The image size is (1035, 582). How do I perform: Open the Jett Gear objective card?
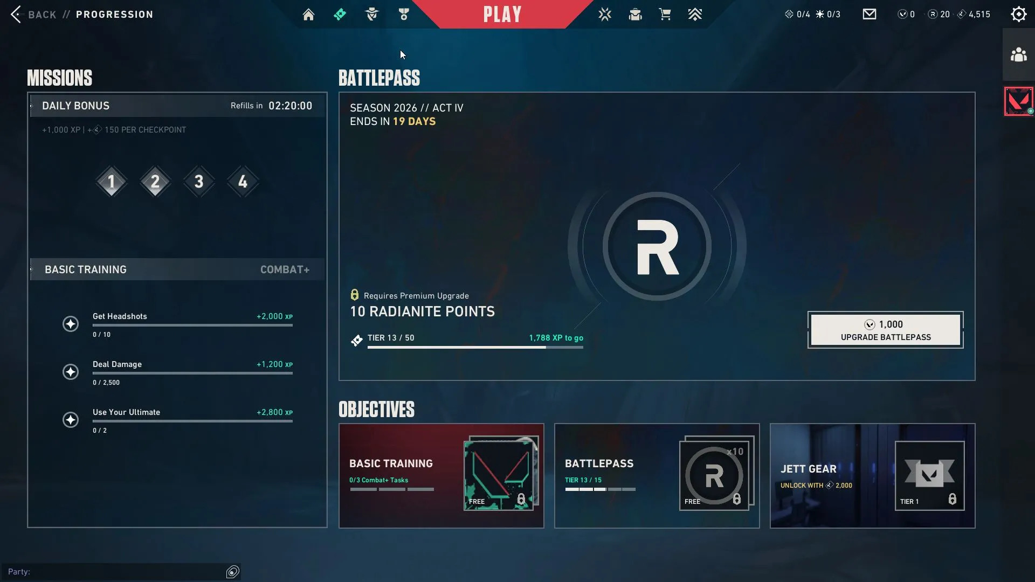pos(873,476)
